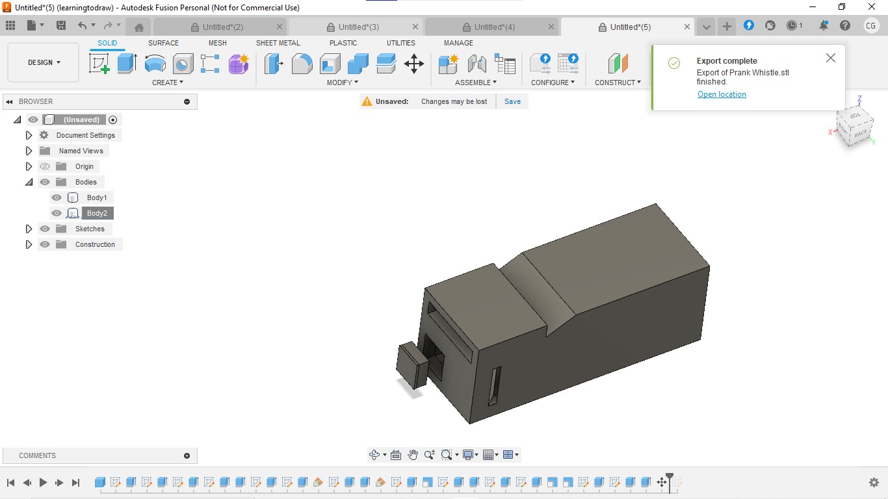The width and height of the screenshot is (888, 499).
Task: Select the Extrude tool
Action: [x=127, y=64]
